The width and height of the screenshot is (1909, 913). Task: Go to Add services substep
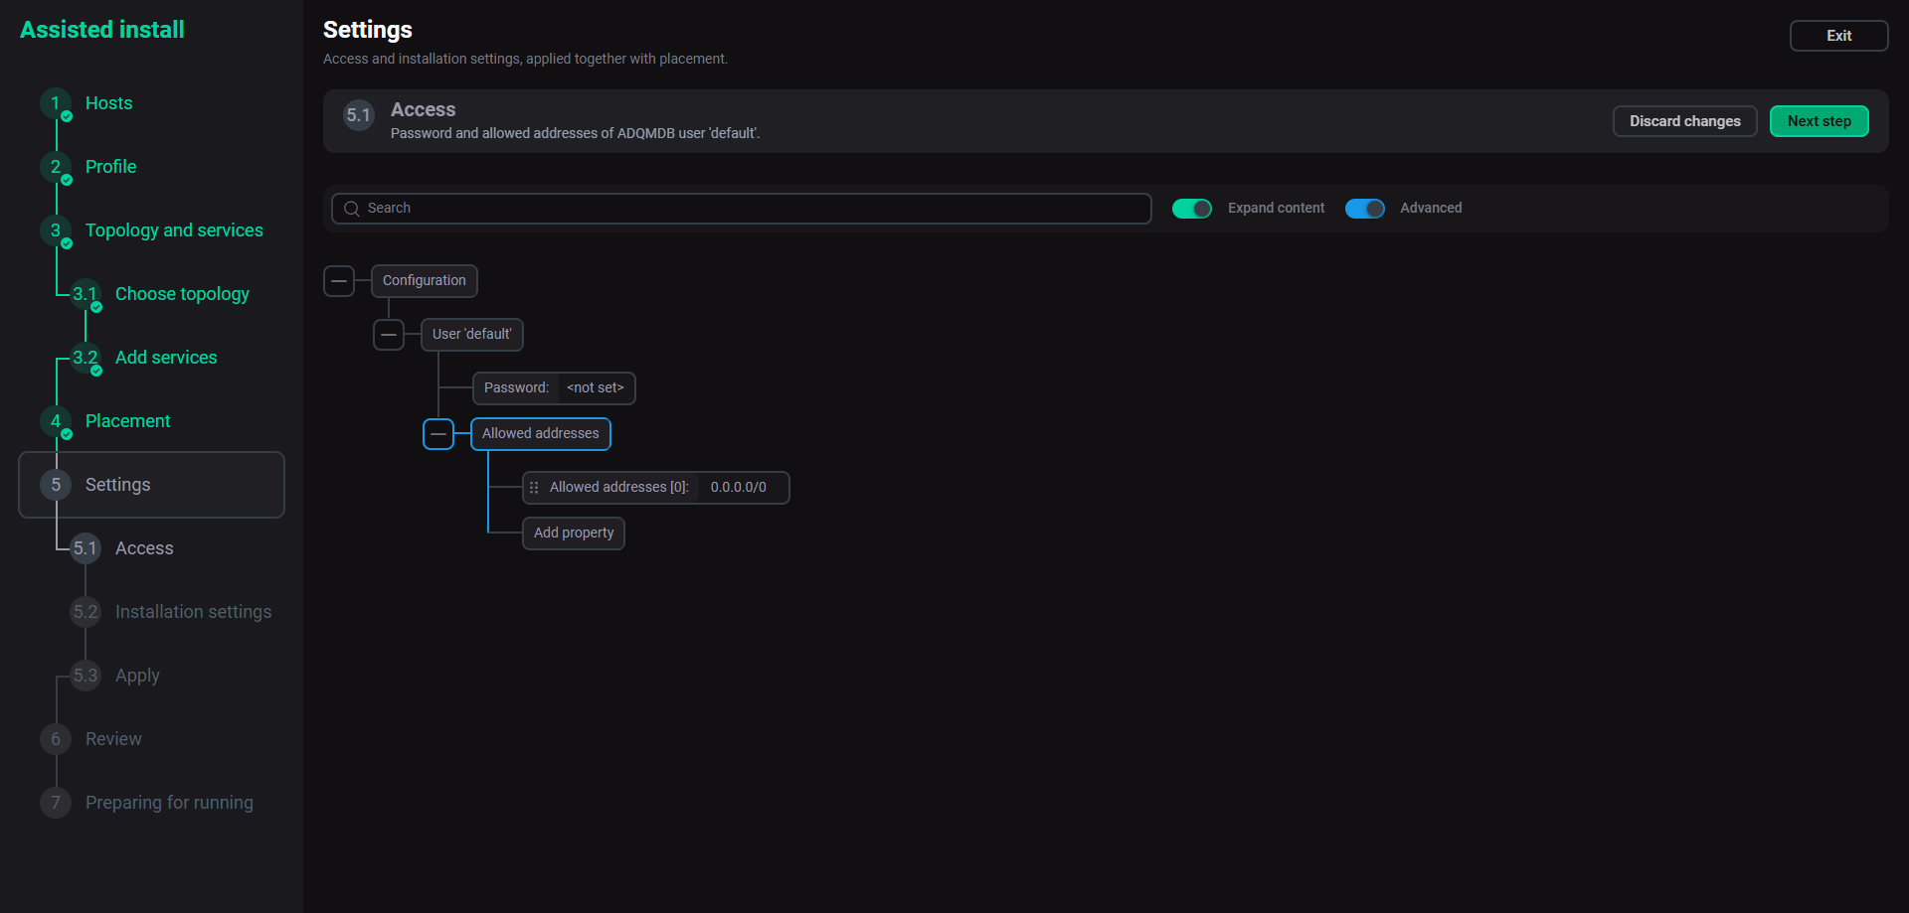tap(166, 358)
